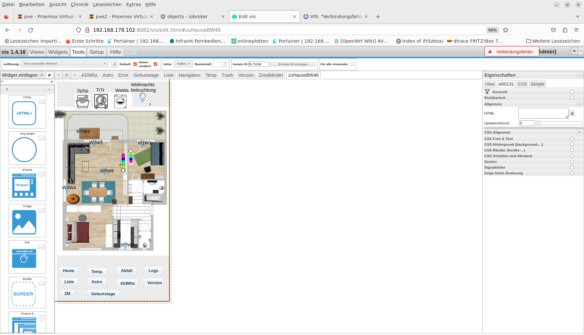Viewport: 584px width, 335px height.
Task: Open the HTML editor dialog button
Action: (572, 113)
